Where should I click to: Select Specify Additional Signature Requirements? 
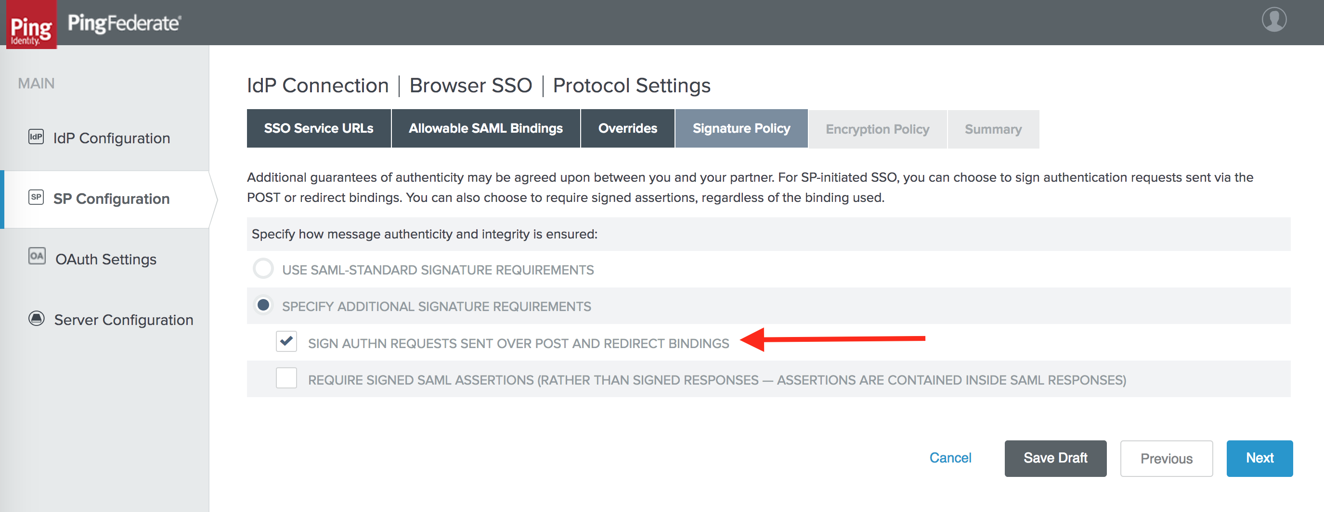[x=263, y=305]
